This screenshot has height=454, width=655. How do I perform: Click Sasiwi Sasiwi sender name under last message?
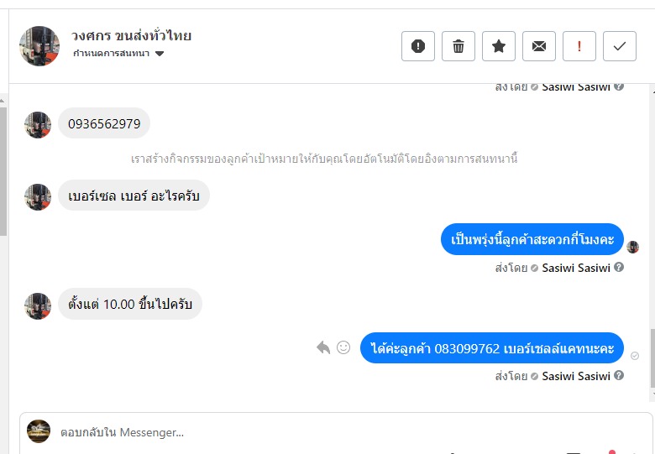575,376
